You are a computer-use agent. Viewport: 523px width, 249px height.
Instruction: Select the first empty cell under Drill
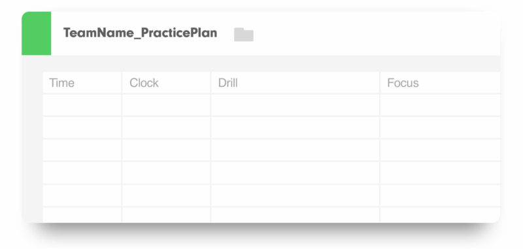(295, 105)
